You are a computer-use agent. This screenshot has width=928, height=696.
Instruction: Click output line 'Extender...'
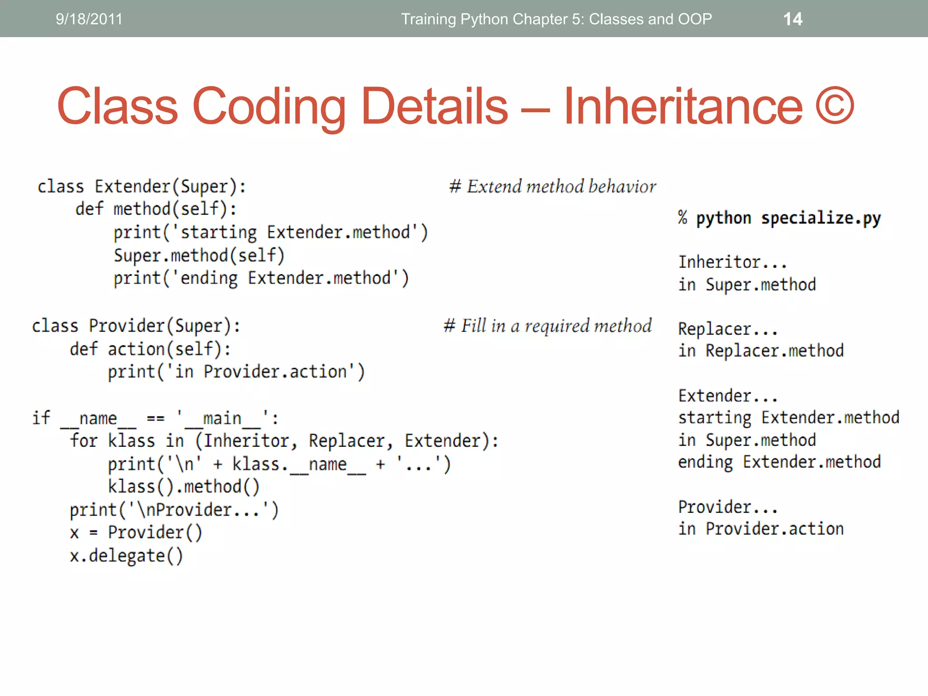tap(728, 396)
